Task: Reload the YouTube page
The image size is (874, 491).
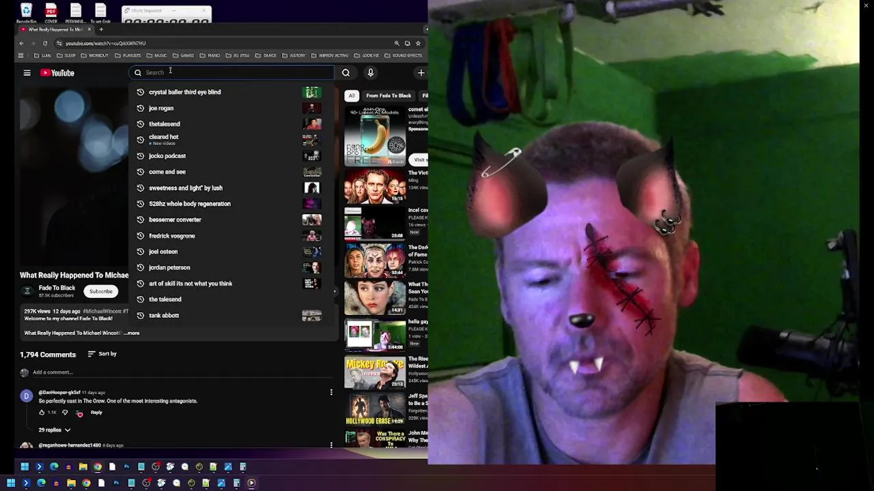Action: click(45, 43)
